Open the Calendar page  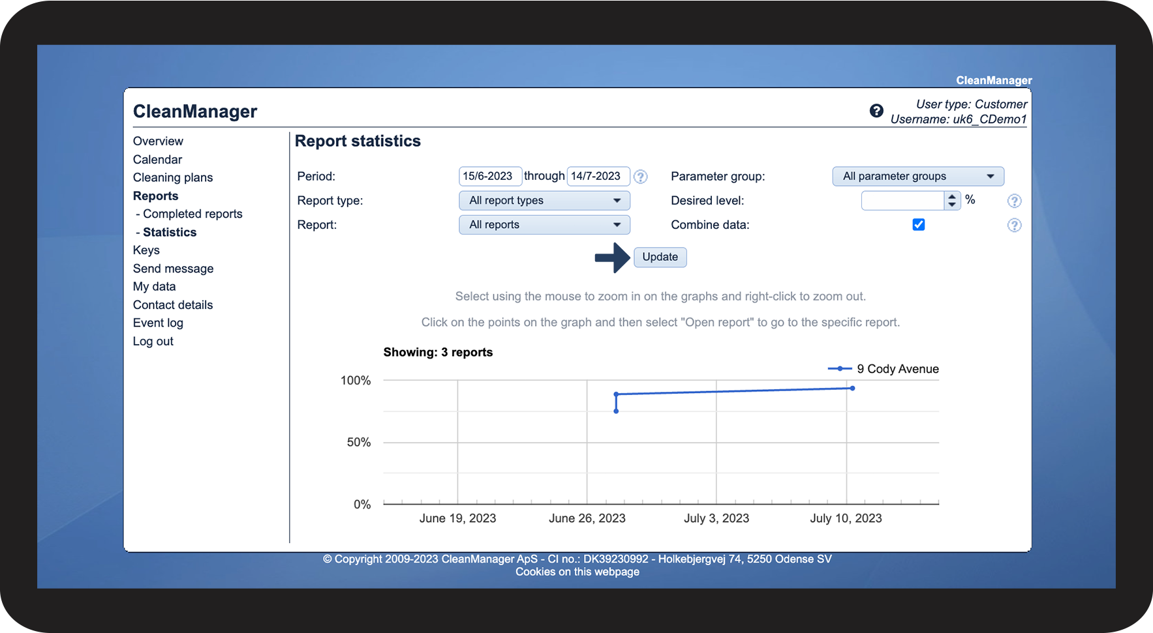(157, 159)
